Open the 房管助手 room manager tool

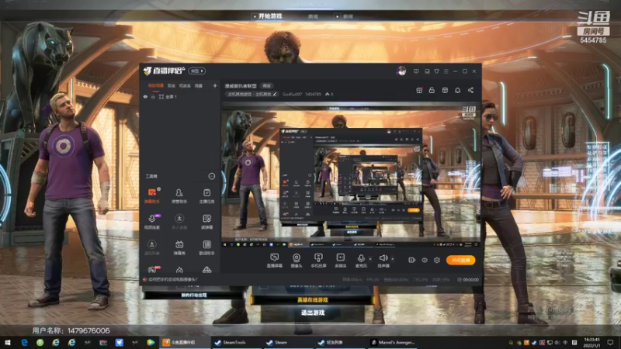coord(179,196)
